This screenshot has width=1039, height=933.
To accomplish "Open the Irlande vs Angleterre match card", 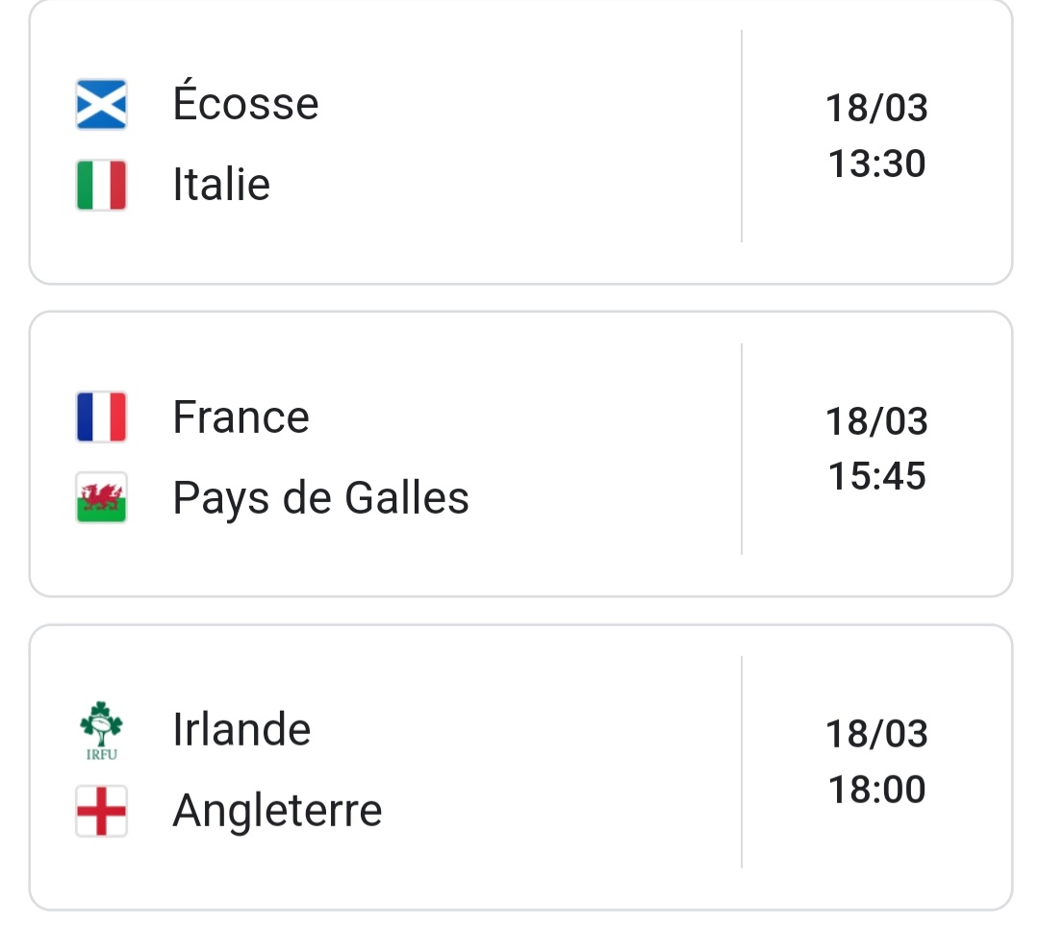I will (x=520, y=768).
